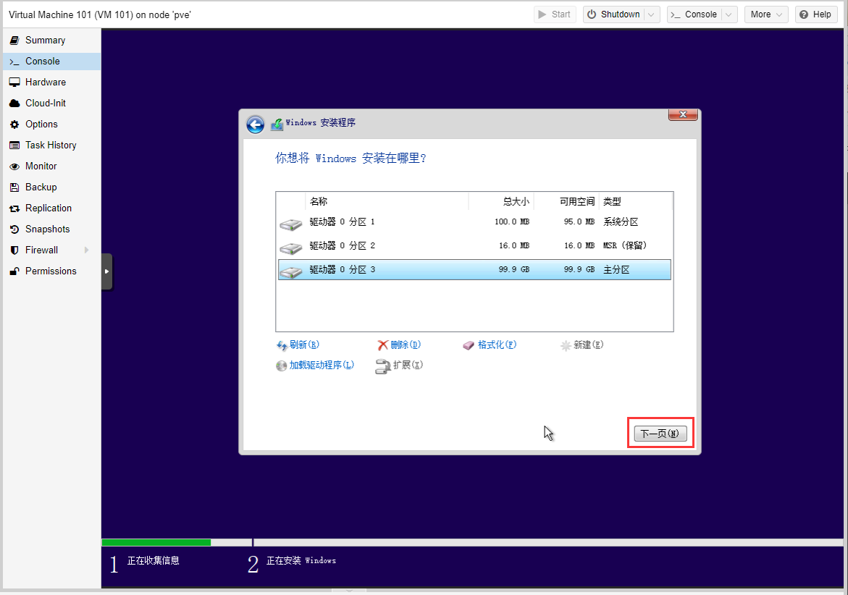Open the Console dropdown arrow in toolbar
The width and height of the screenshot is (848, 595).
coord(729,14)
